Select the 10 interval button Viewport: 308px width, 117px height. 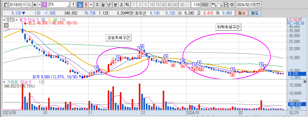click(x=152, y=5)
